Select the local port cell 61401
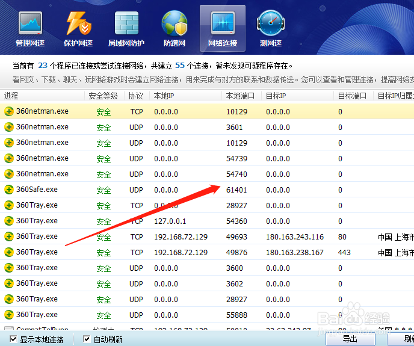This screenshot has width=414, height=346. tap(236, 190)
